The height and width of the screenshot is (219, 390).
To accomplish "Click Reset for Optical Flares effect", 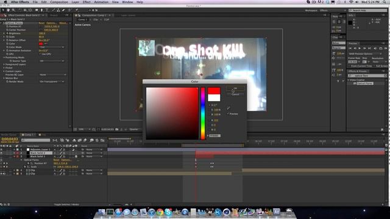I will (41, 23).
